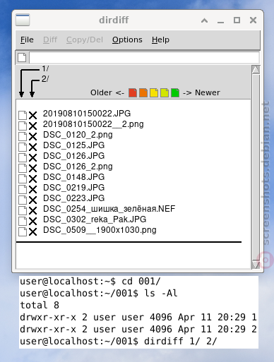Click file icon for DSC_0126_2.png

(x=23, y=168)
